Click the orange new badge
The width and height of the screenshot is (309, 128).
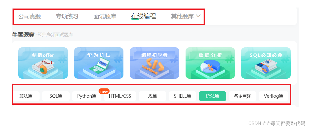click(x=104, y=91)
